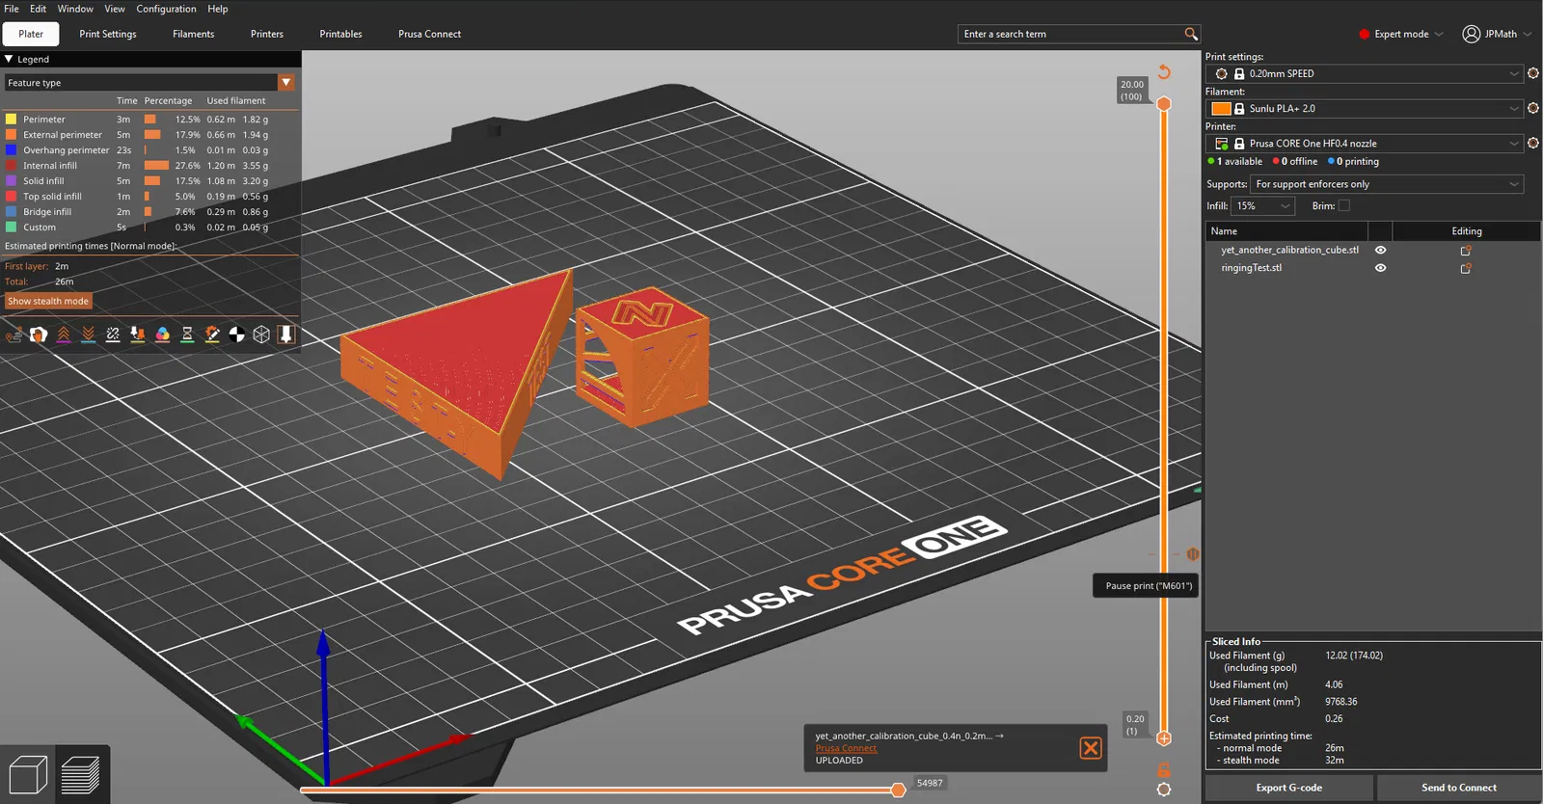Screen dimensions: 1543x804
Task: Open the Prusa Connect link in notification
Action: [846, 748]
